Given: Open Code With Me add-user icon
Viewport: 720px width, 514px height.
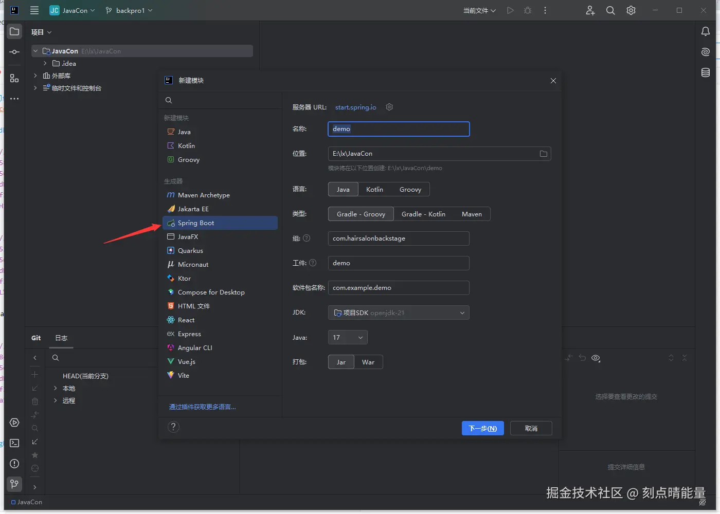Looking at the screenshot, I should tap(590, 10).
